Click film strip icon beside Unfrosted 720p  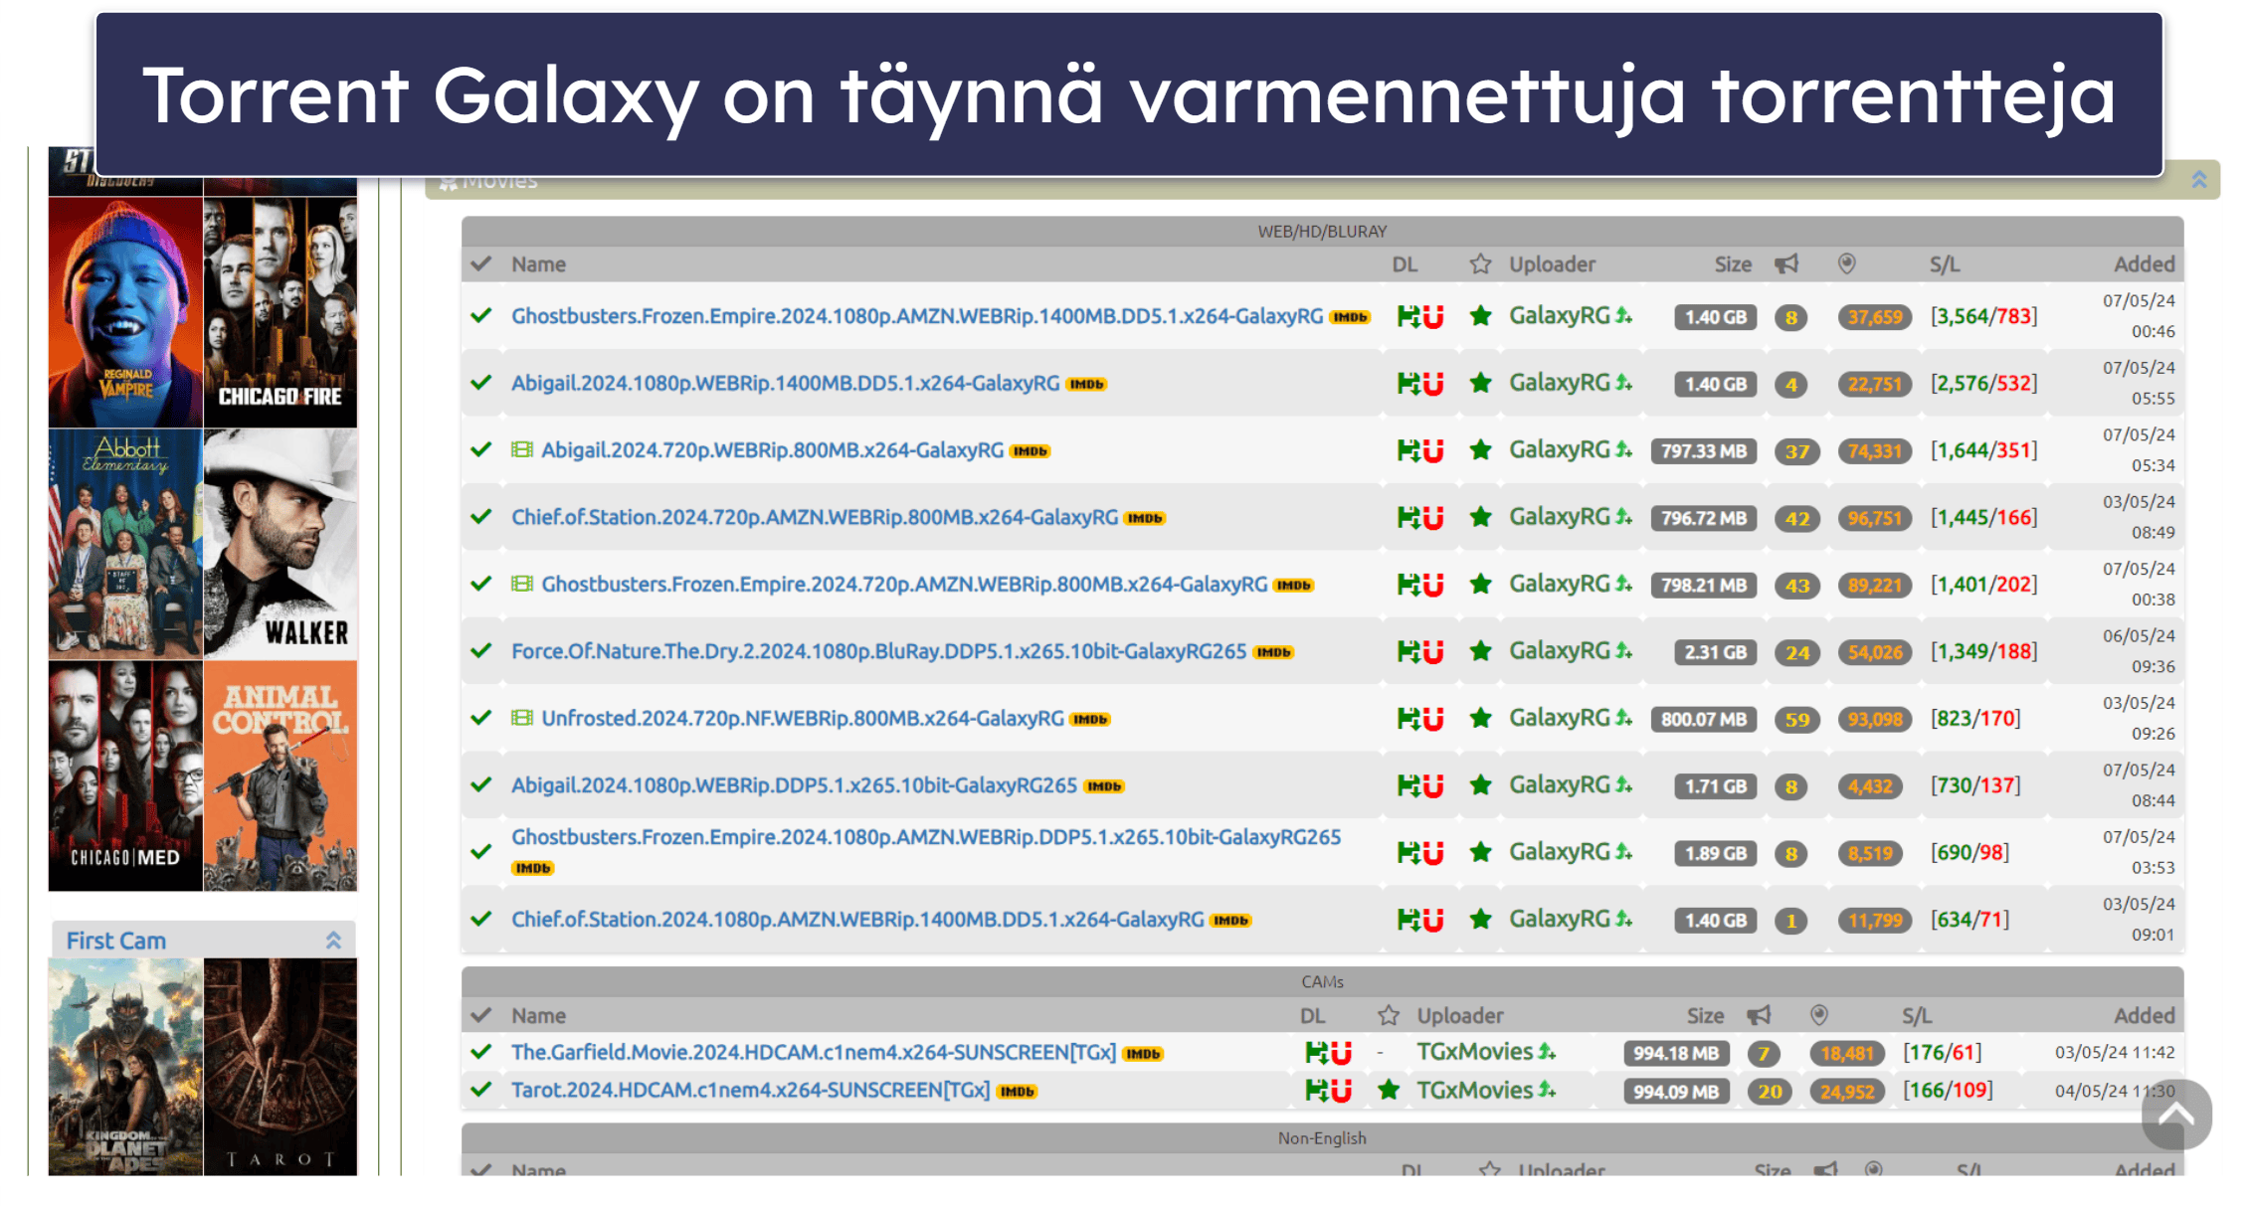(522, 717)
